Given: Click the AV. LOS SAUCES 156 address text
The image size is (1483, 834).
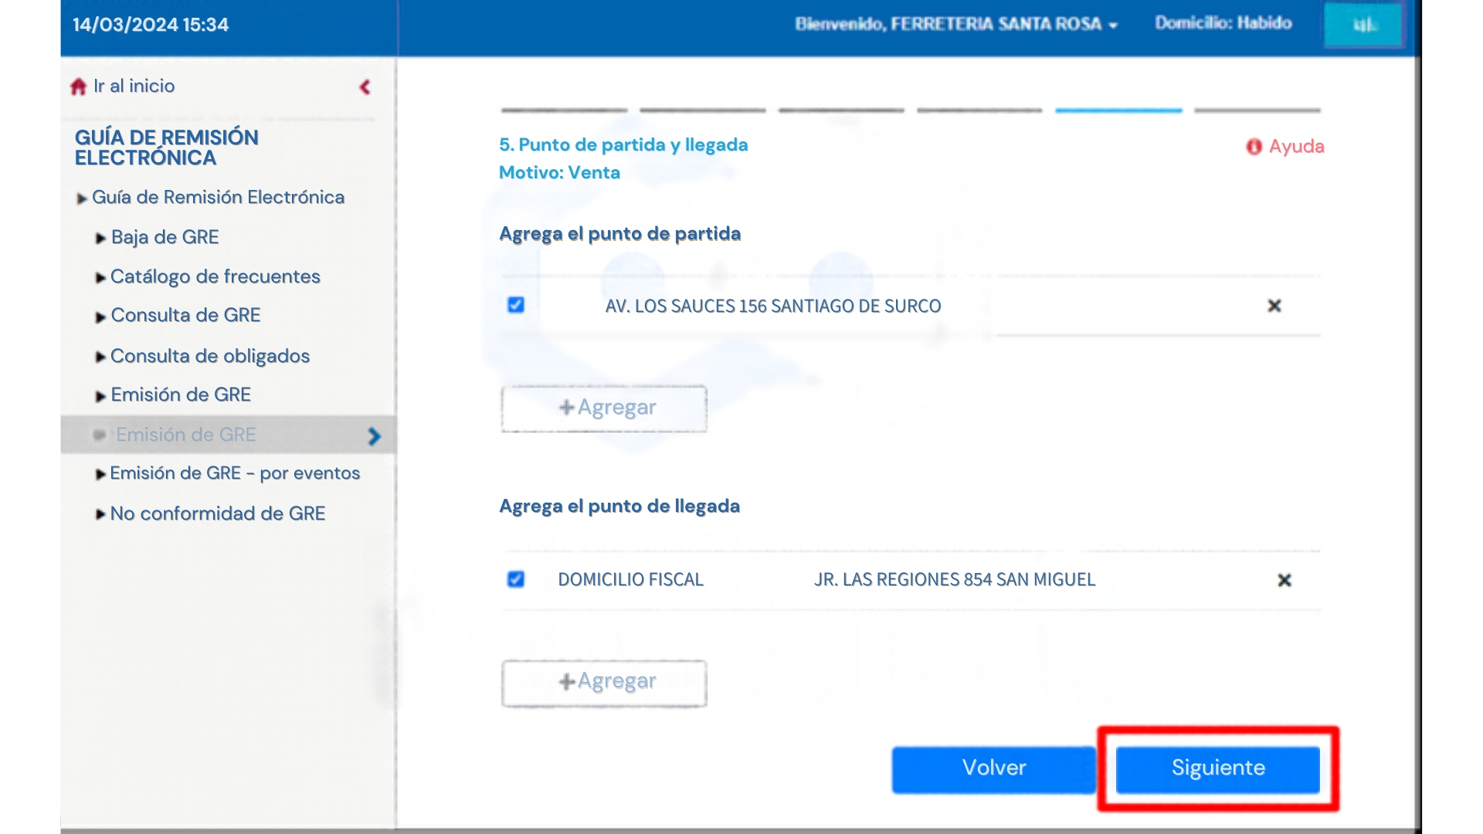Looking at the screenshot, I should (773, 306).
